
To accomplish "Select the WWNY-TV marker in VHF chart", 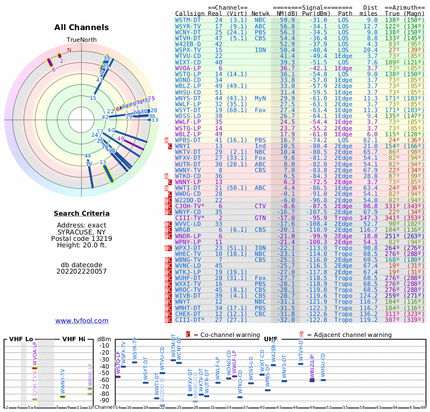I will point(63,396).
